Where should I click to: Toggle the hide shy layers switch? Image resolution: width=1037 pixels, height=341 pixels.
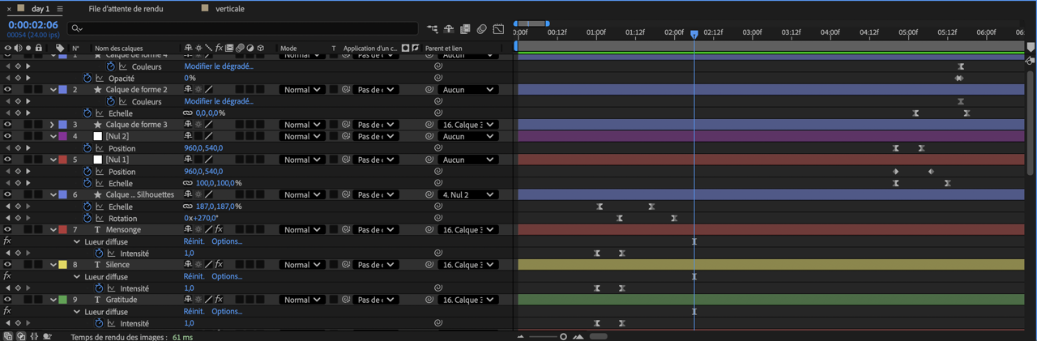tap(449, 29)
